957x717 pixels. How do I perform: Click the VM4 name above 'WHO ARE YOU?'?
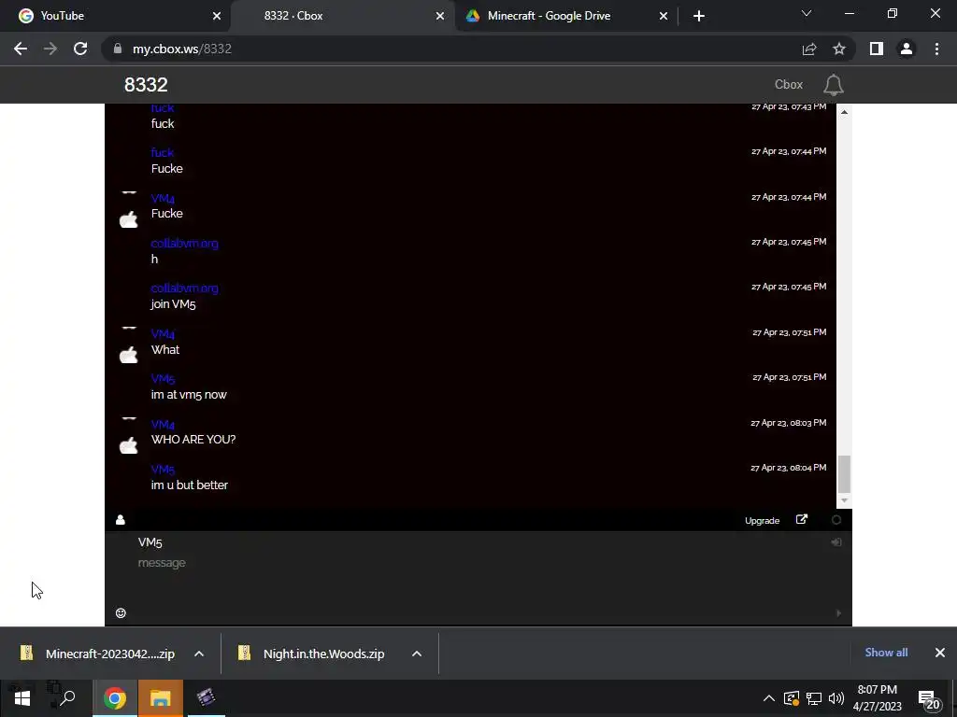(x=163, y=425)
